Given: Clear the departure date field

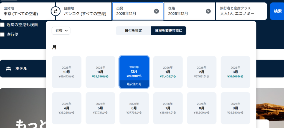Looking at the screenshot, I should (x=156, y=11).
